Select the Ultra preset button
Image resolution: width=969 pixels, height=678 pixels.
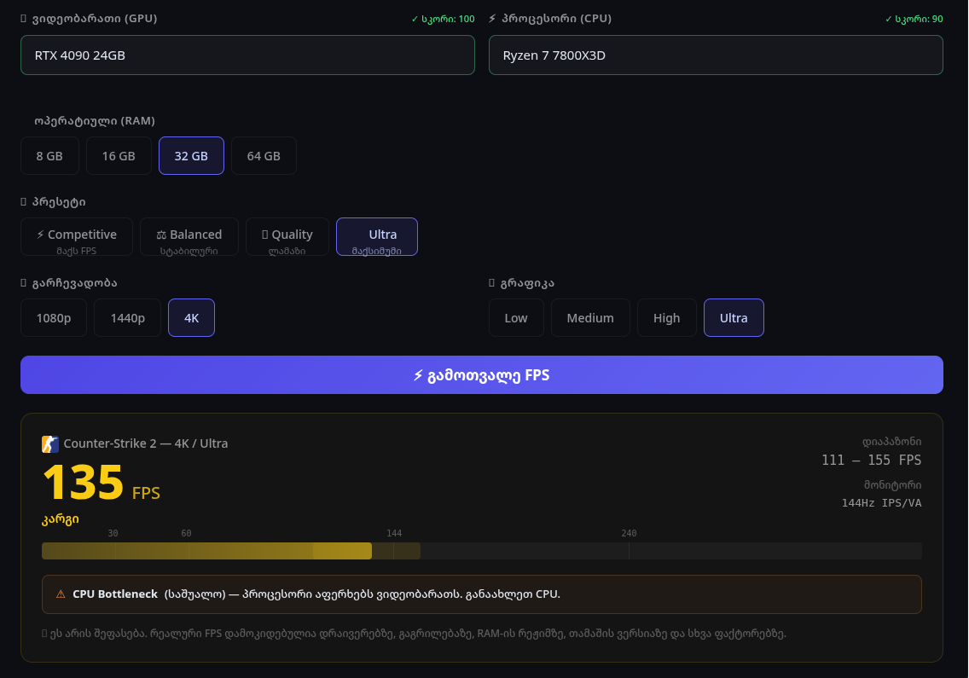pyautogui.click(x=377, y=237)
